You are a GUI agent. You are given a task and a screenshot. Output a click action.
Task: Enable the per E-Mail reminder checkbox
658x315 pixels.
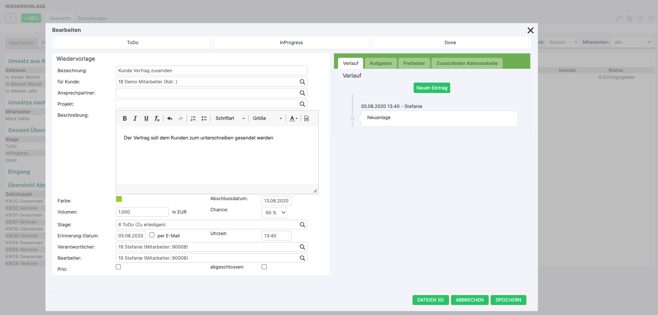click(152, 235)
